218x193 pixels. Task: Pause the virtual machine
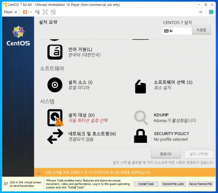click(25, 12)
